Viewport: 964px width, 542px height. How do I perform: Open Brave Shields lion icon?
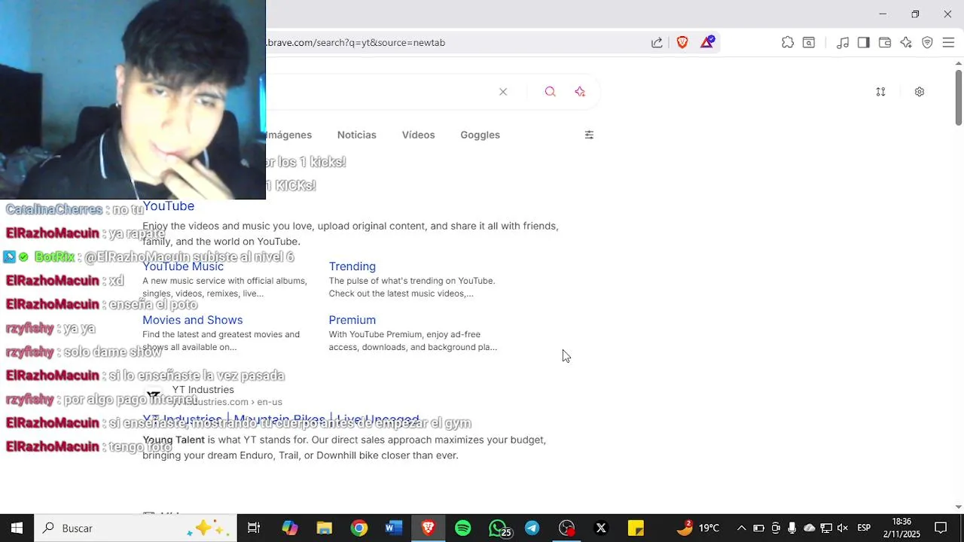point(682,43)
